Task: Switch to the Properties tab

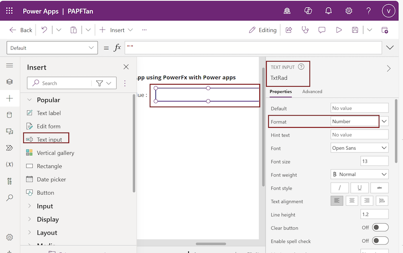Action: tap(281, 91)
